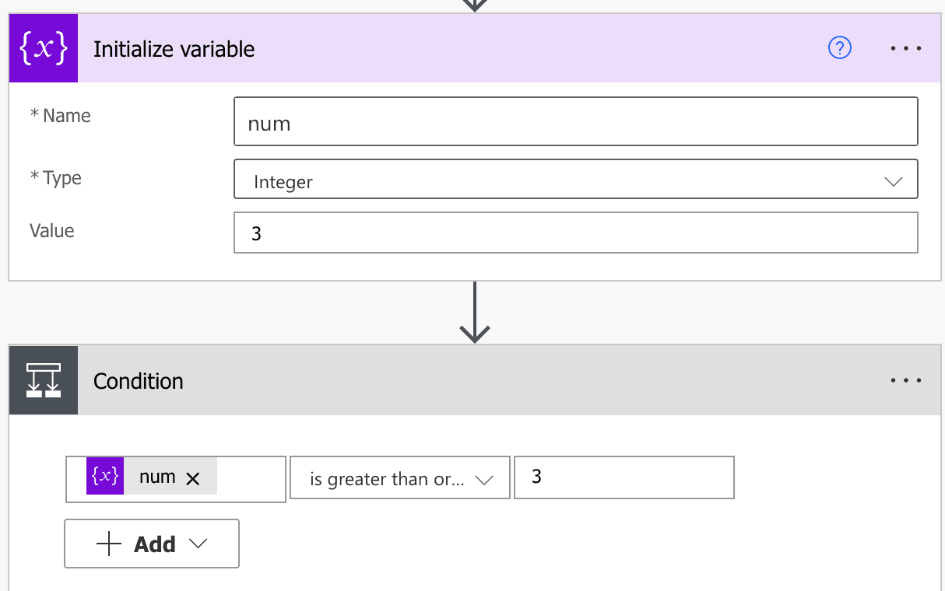Open the ellipsis menu on Initialize variable
The width and height of the screenshot is (945, 591).
(x=905, y=47)
